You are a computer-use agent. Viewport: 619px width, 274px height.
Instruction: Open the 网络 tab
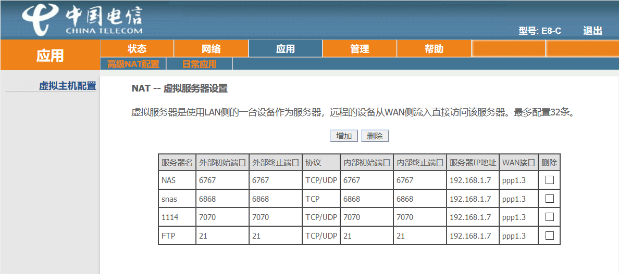[x=211, y=49]
